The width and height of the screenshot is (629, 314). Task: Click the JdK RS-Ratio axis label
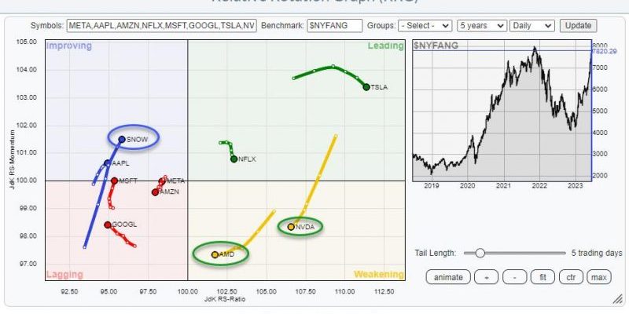coord(225,299)
